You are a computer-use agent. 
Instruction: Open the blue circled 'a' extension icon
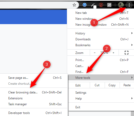[x=85, y=5]
